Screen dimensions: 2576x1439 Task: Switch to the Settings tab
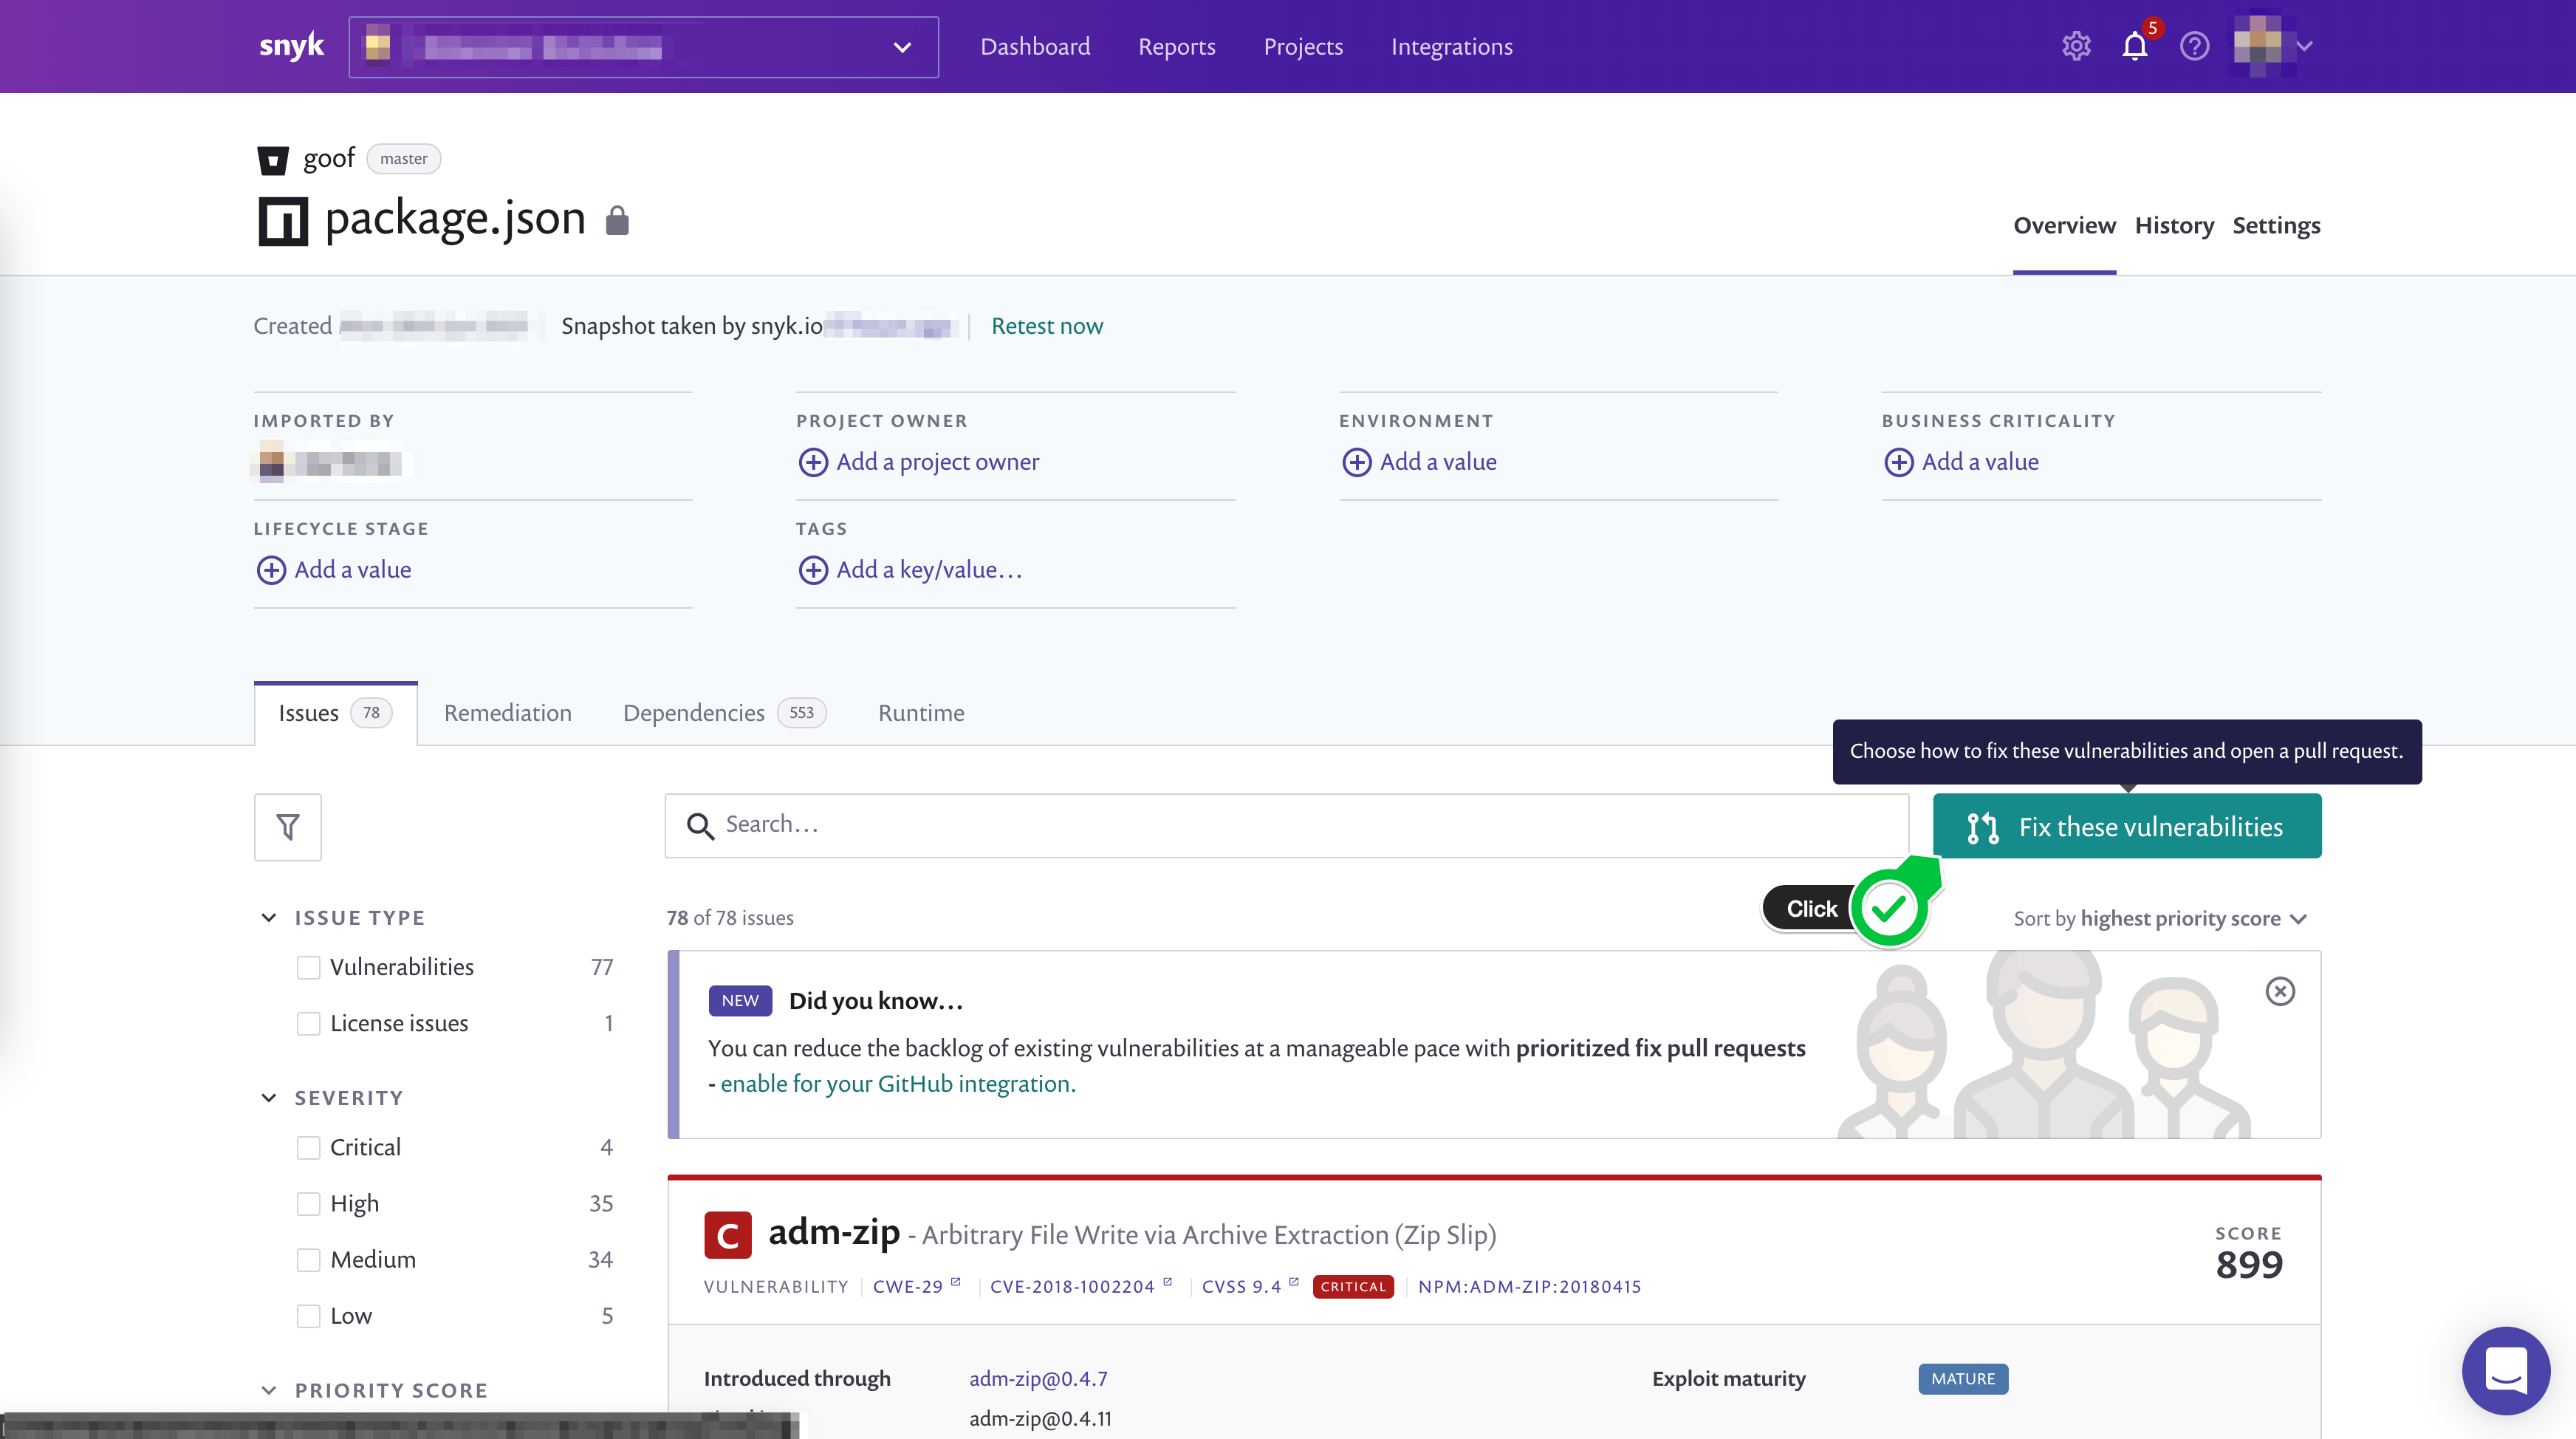point(2276,225)
